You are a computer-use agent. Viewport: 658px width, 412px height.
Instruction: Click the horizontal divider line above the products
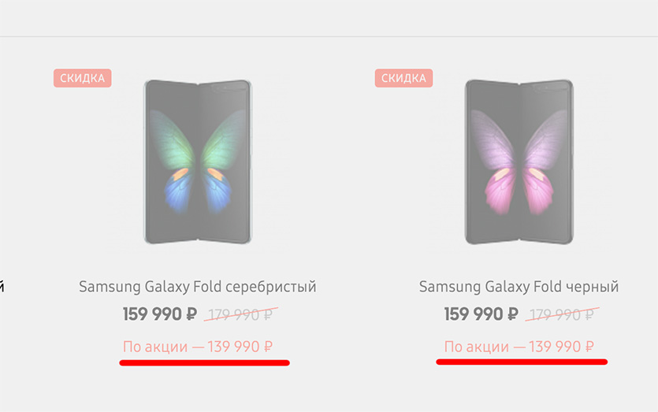tap(329, 36)
